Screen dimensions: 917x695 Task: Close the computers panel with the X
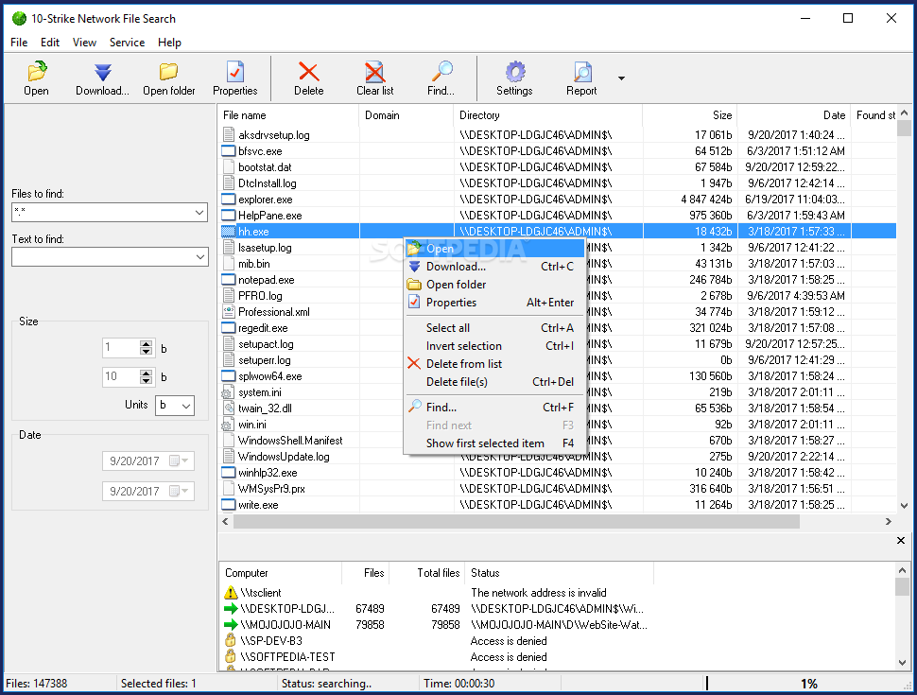click(x=901, y=541)
